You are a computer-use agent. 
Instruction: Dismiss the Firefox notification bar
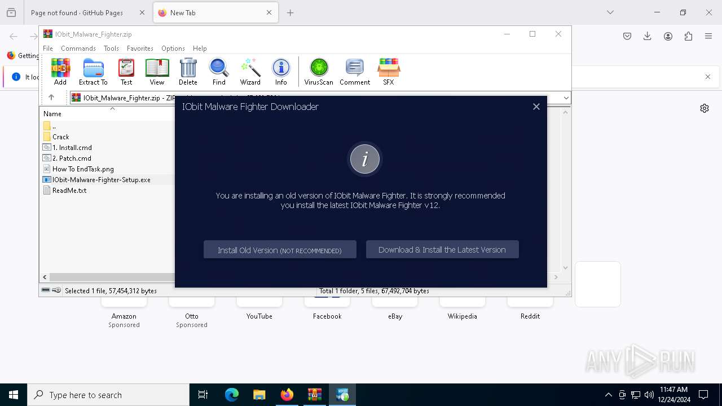[708, 77]
